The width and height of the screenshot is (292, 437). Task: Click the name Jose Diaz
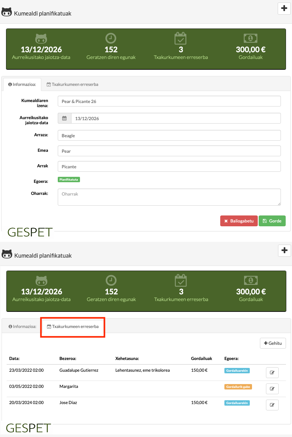coord(68,402)
